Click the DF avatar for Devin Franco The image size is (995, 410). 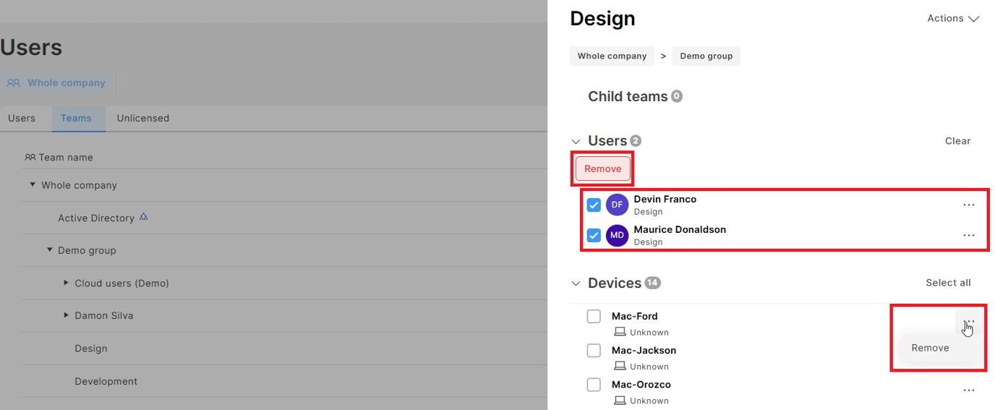click(617, 205)
